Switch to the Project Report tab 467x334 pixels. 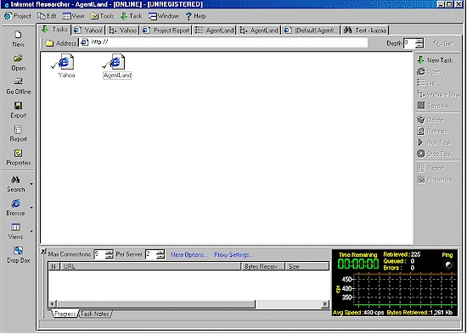click(166, 31)
